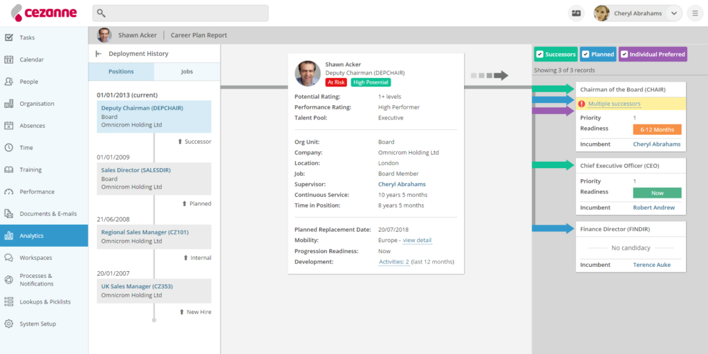Click Shawn Acker's card photo
Image resolution: width=708 pixels, height=354 pixels.
point(308,73)
